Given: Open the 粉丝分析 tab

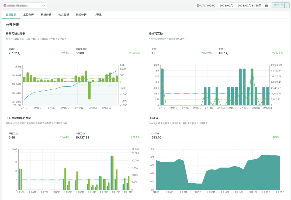Looking at the screenshot, I should pos(46,15).
